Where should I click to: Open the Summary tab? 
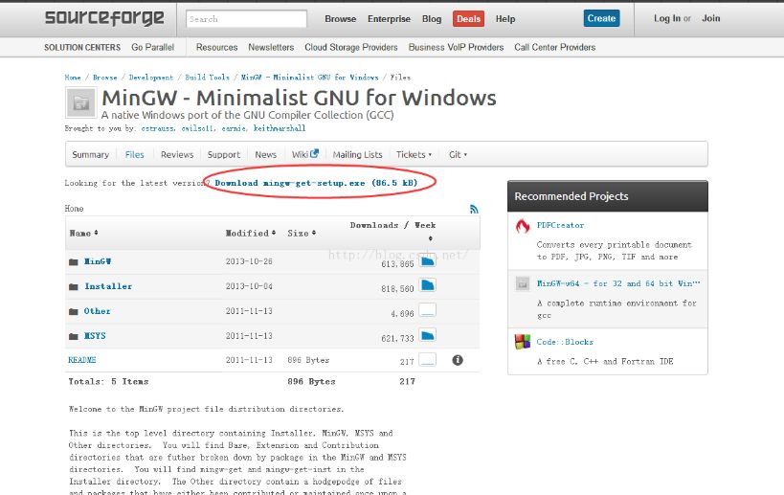(x=91, y=154)
